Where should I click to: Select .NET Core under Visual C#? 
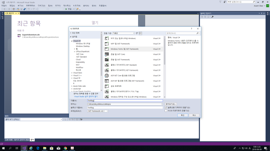coord(81,54)
